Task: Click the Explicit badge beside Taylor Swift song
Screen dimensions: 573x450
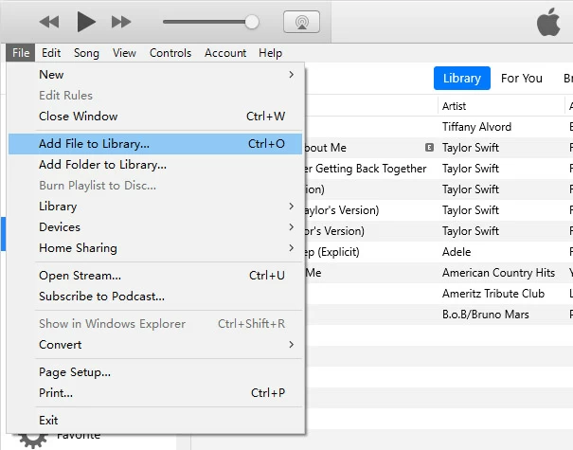Action: (x=430, y=148)
